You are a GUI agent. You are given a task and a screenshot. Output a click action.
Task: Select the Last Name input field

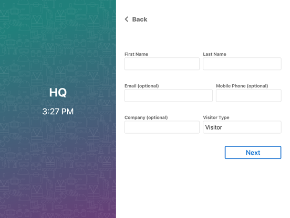coord(242,64)
